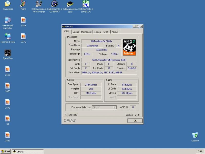
Task: Click the Winchester code name value
Action: (92, 46)
